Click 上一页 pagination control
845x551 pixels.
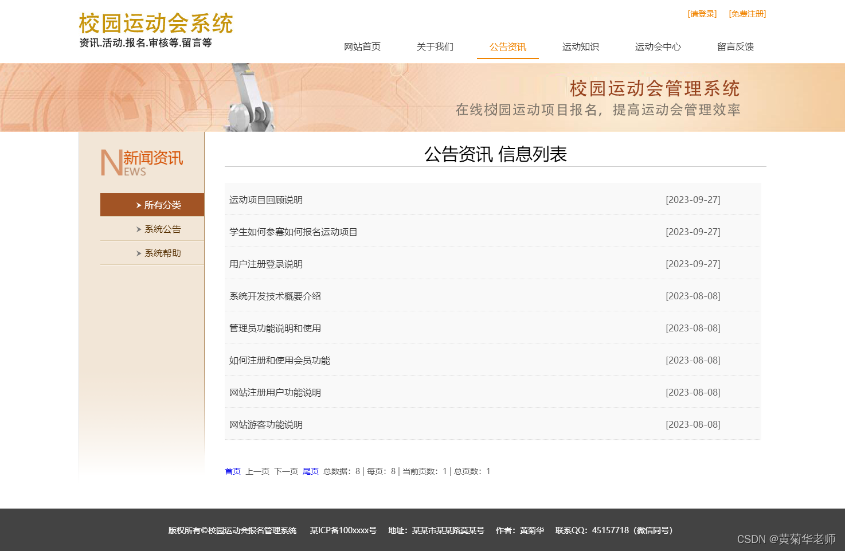click(257, 471)
